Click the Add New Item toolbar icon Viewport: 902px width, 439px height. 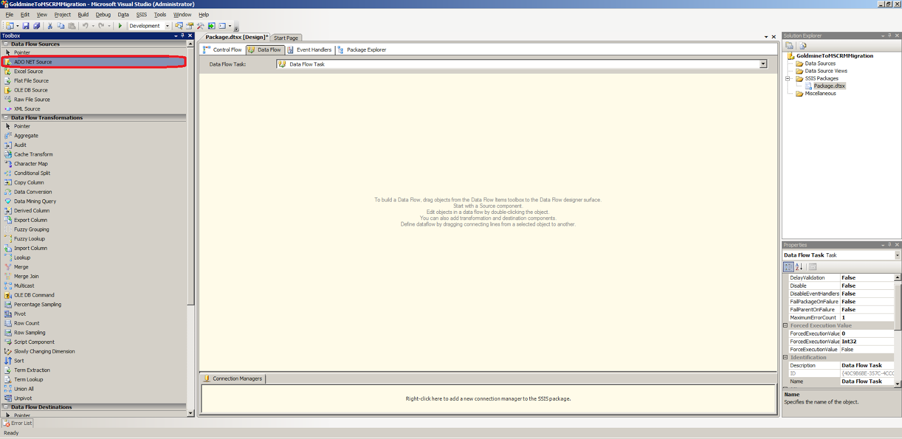[x=10, y=26]
